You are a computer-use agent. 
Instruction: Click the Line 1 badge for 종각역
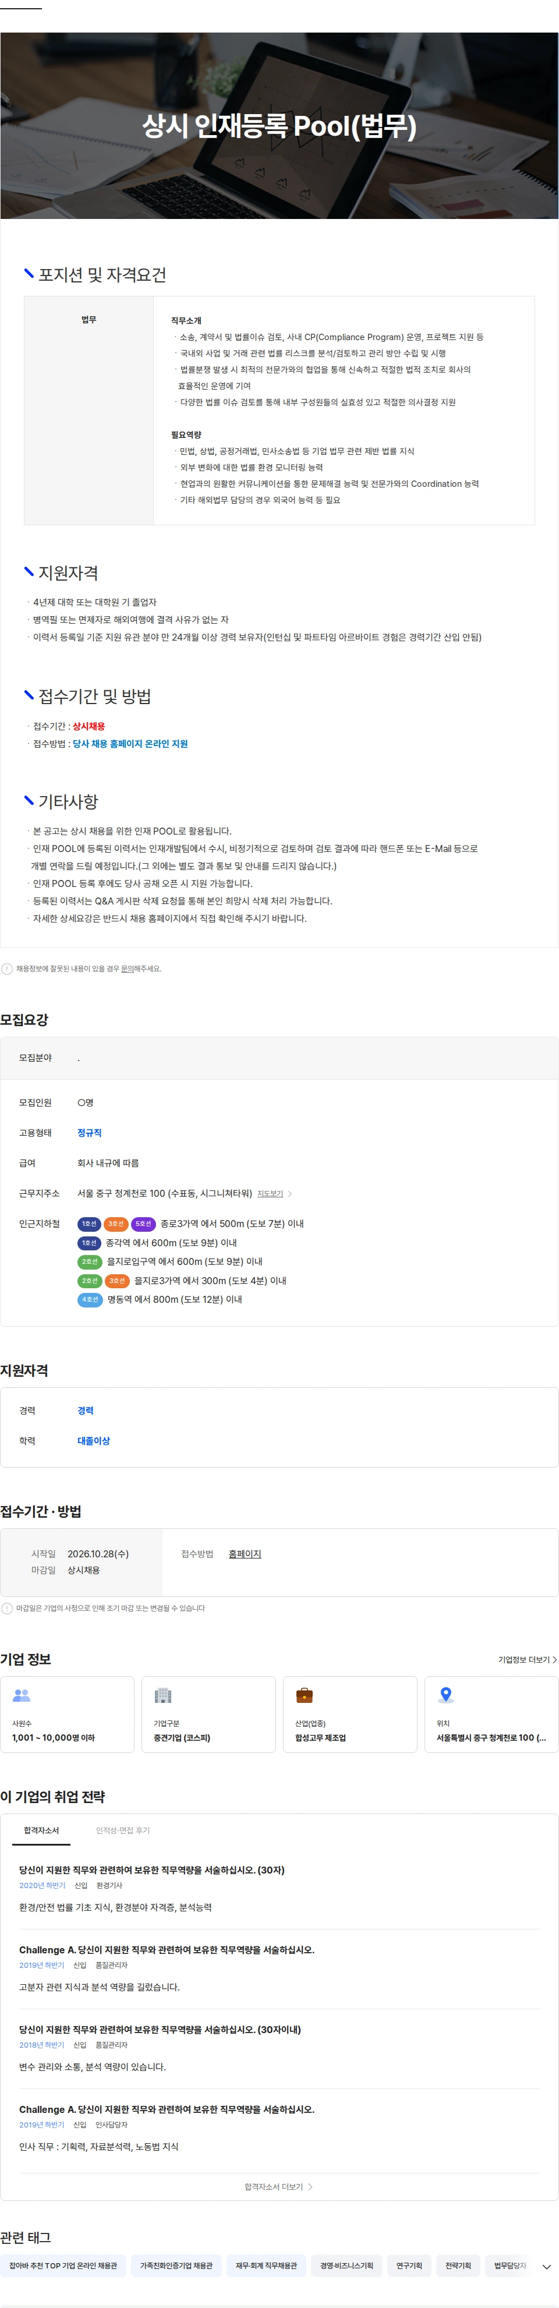(89, 1243)
